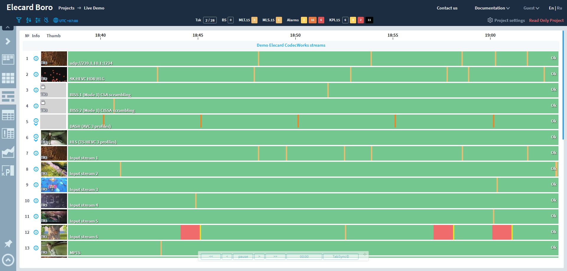Viewport: 567px width, 271px height.
Task: Open info for MPTS stream
Action: [x=36, y=248]
